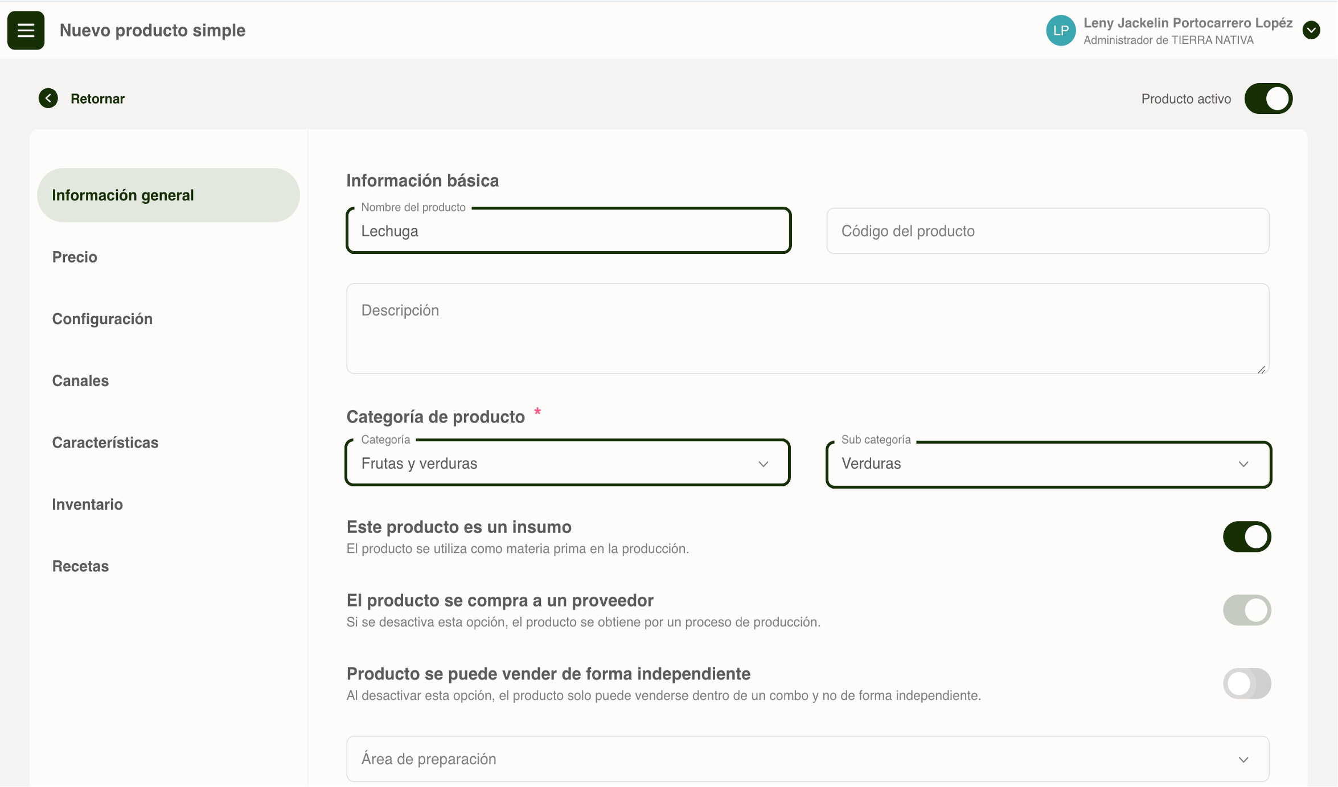Screen dimensions: 1338x787
Task: Click the Retornar back arrow icon
Action: pos(48,99)
